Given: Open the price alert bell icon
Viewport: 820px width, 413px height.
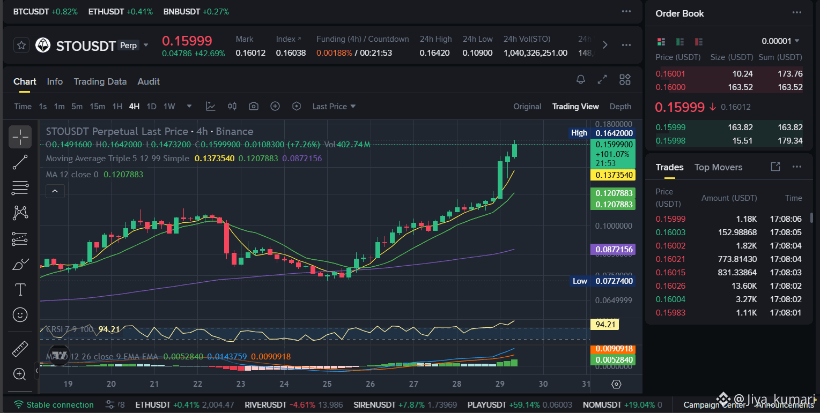Looking at the screenshot, I should [581, 80].
